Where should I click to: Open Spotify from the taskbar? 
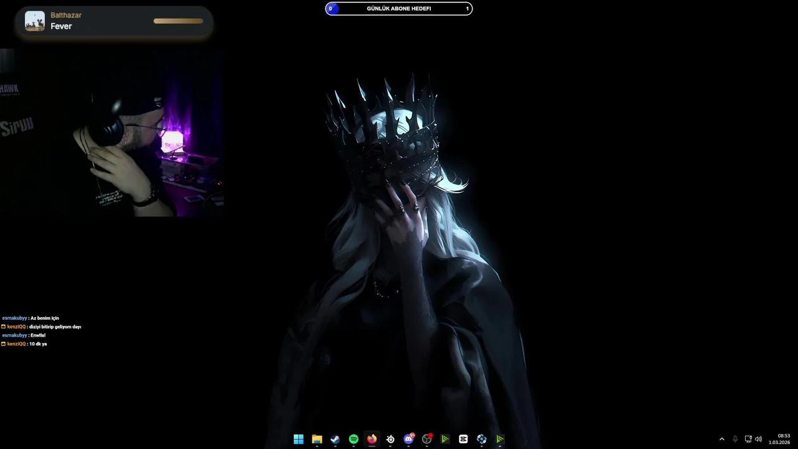pos(353,439)
